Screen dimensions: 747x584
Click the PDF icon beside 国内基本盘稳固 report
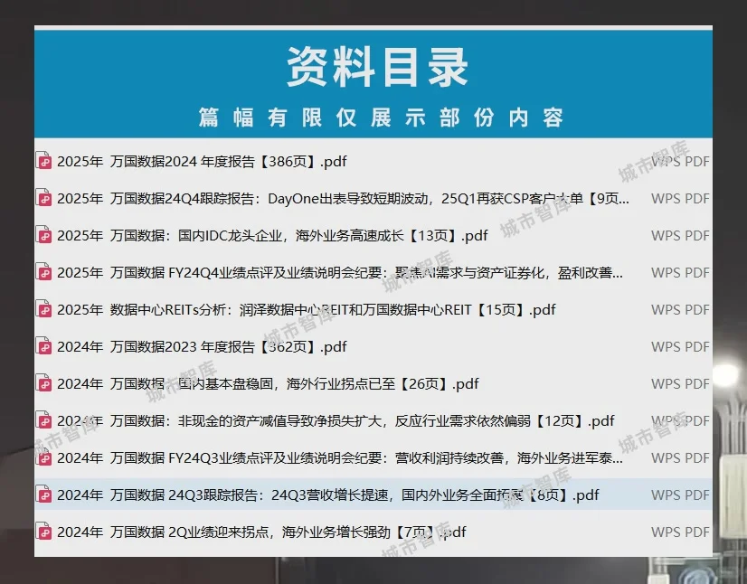[x=43, y=383]
